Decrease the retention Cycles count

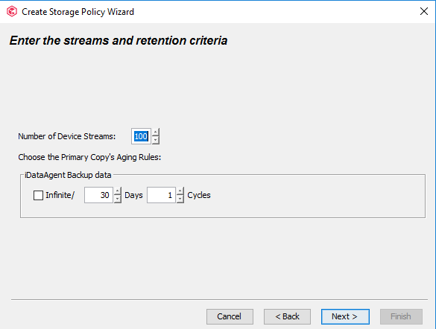coord(180,199)
